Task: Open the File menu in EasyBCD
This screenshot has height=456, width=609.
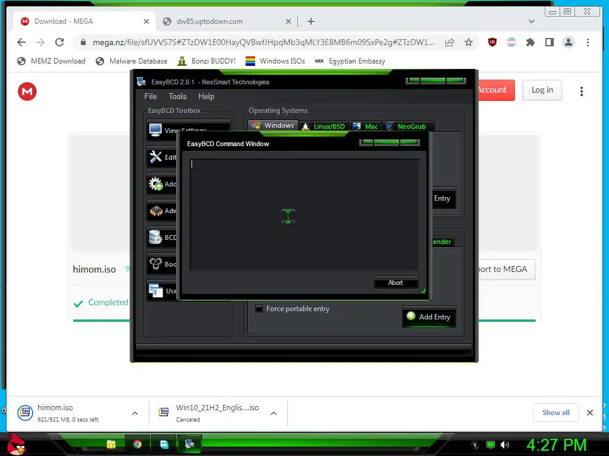Action: 150,96
